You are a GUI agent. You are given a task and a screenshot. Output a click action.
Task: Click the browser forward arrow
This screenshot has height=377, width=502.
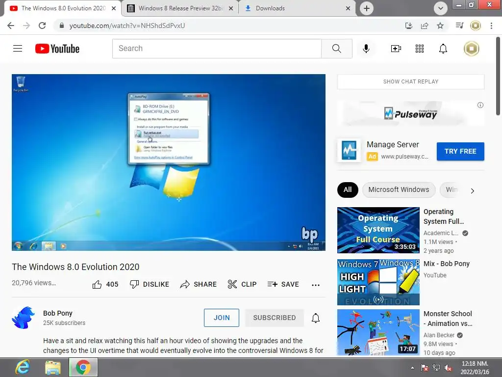(26, 26)
